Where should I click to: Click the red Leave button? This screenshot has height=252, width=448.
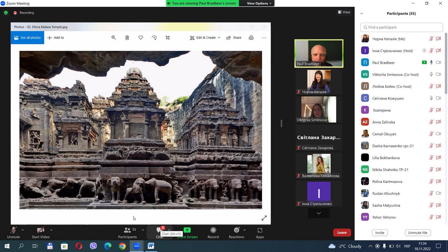pos(342,233)
